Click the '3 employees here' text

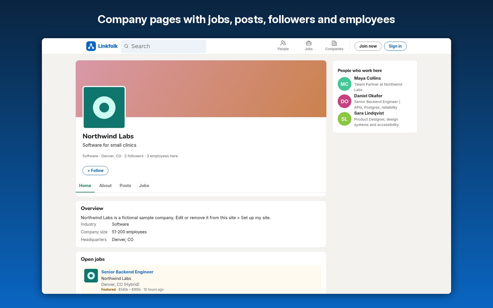[162, 156]
